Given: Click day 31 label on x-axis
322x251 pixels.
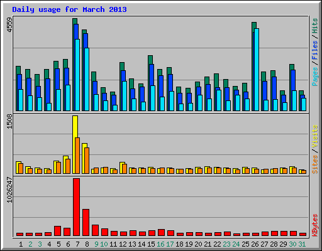Looking at the screenshot, I should pyautogui.click(x=302, y=244).
